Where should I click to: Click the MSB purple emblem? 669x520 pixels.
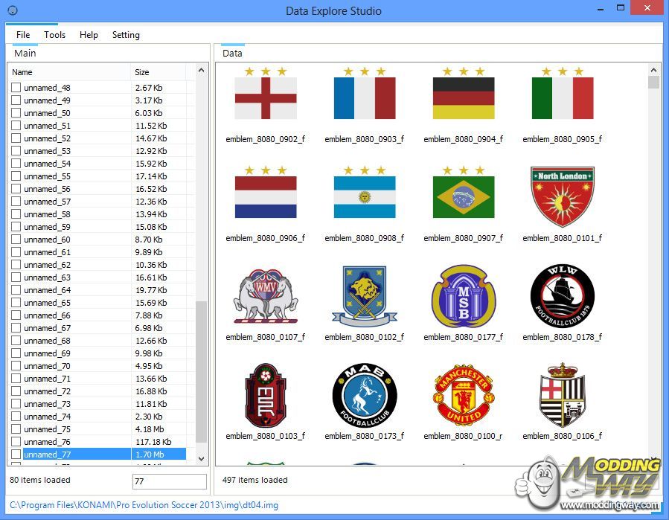(463, 295)
